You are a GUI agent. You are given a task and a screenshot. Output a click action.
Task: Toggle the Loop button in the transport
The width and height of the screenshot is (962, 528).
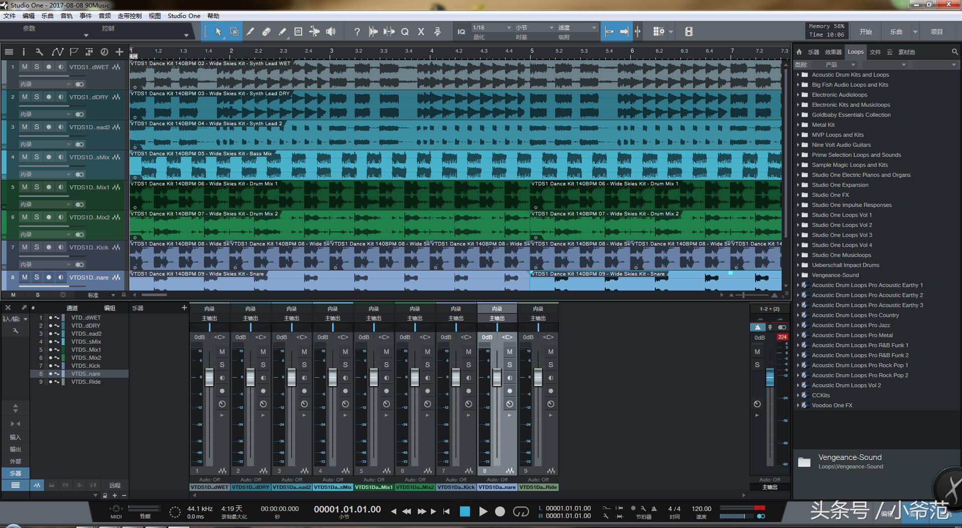[521, 511]
